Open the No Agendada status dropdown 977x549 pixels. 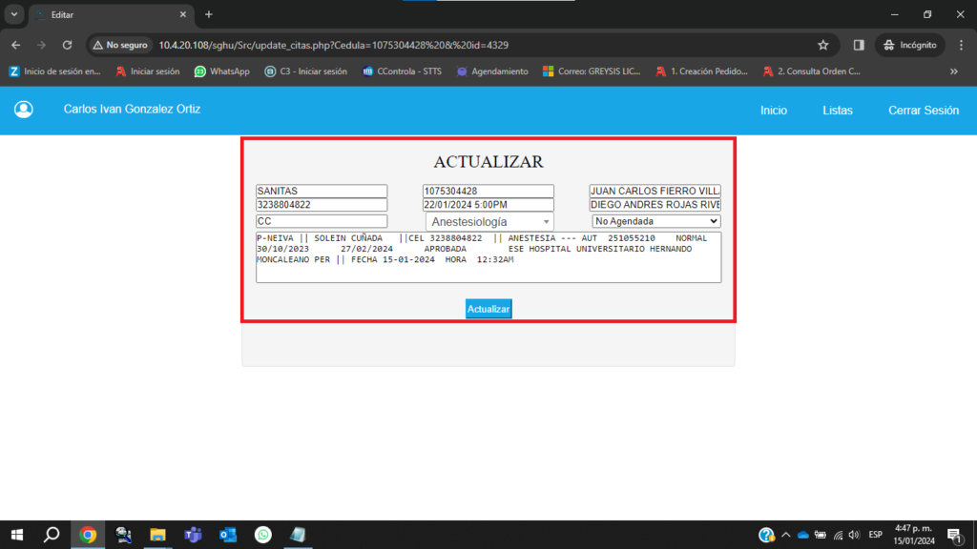pyautogui.click(x=655, y=221)
